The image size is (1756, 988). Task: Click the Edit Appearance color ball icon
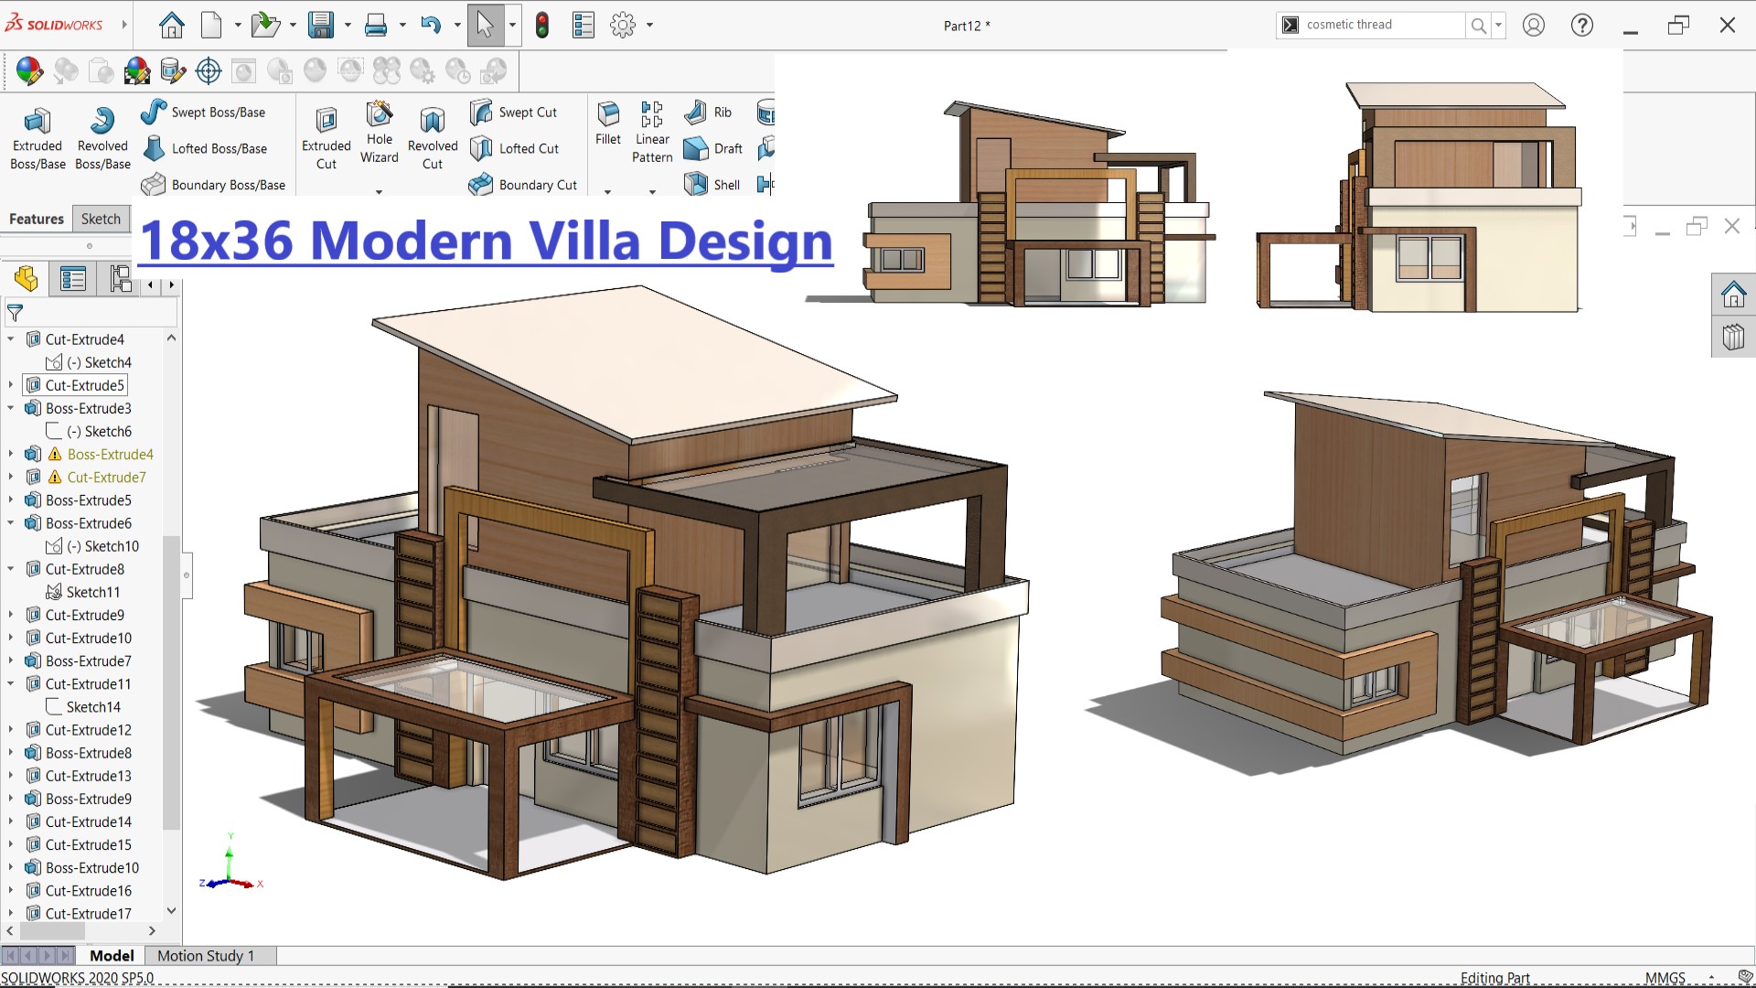point(29,70)
